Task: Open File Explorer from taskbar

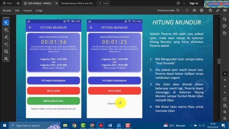Action: (65, 125)
